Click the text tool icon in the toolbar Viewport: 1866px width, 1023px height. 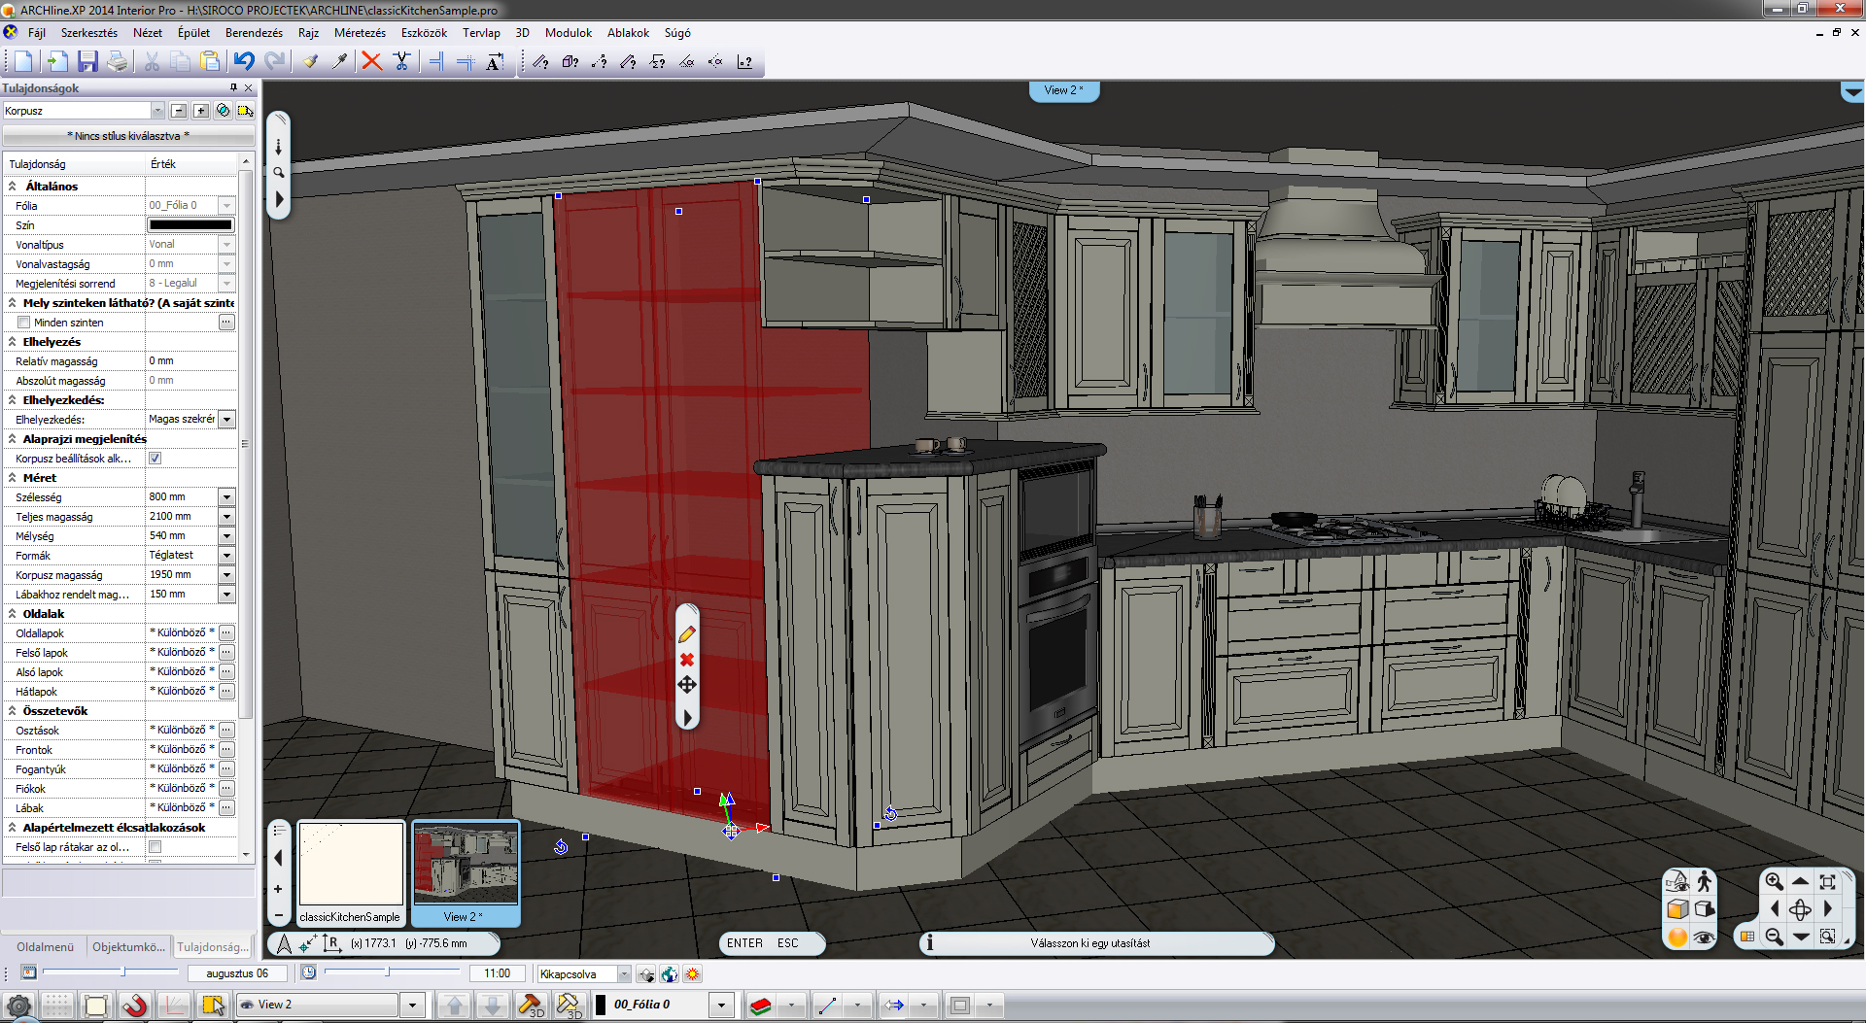click(495, 62)
